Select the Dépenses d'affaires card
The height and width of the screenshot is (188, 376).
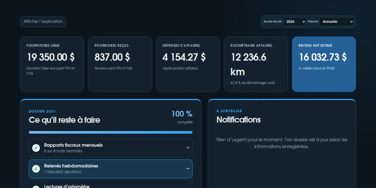[x=188, y=64]
